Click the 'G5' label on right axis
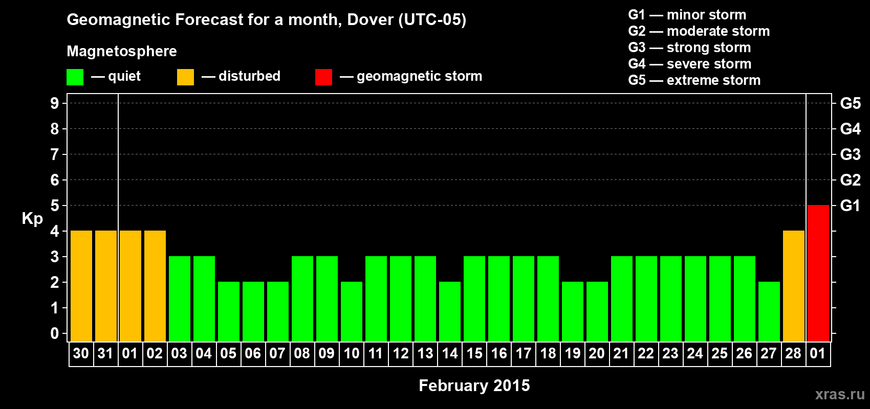The height and width of the screenshot is (409, 870). [851, 103]
